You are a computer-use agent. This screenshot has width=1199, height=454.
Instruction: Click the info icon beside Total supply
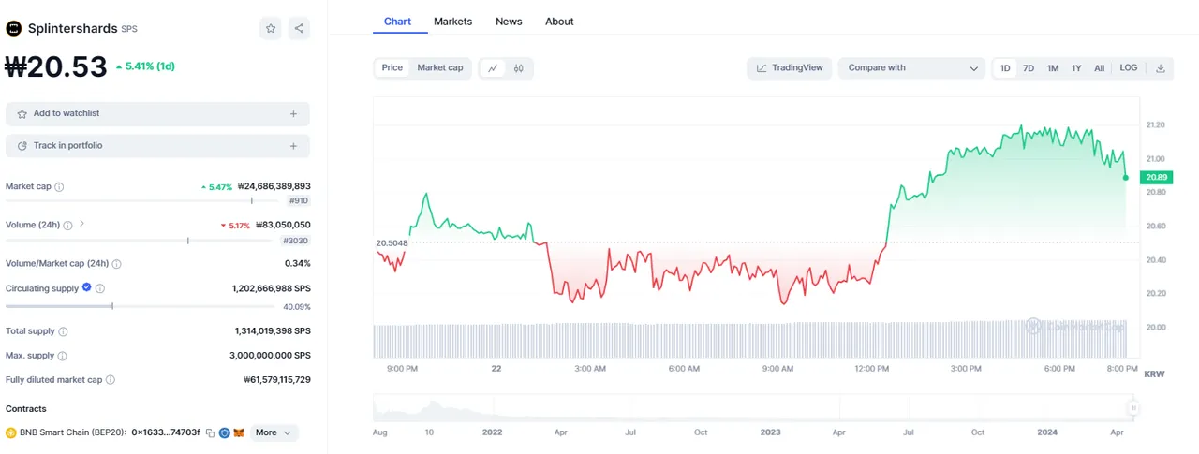63,331
